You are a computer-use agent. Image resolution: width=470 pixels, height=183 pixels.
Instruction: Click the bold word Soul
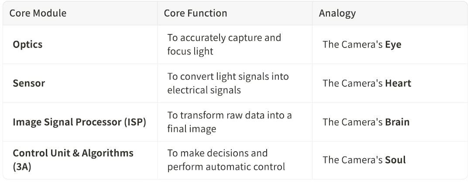[x=395, y=160]
